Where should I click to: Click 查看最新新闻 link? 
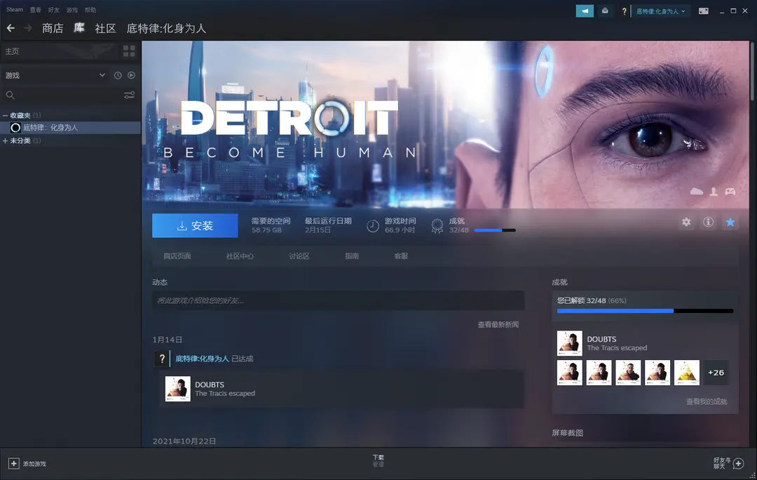click(498, 325)
